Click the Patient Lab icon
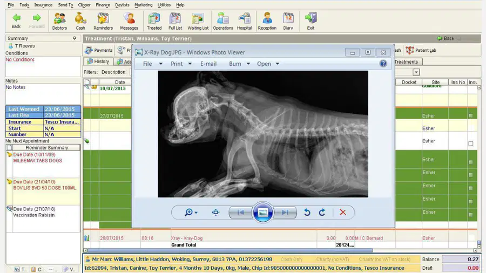The width and height of the screenshot is (486, 273). pos(421,50)
